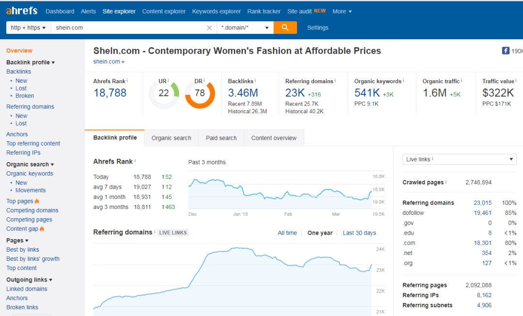Open Rank tracker
The width and height of the screenshot is (523, 316).
click(x=264, y=11)
